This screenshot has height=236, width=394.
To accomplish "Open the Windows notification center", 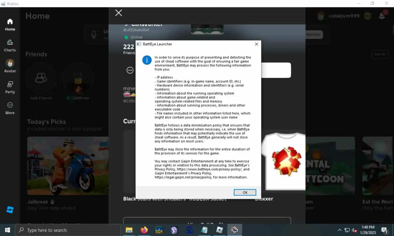I will pyautogui.click(x=384, y=230).
